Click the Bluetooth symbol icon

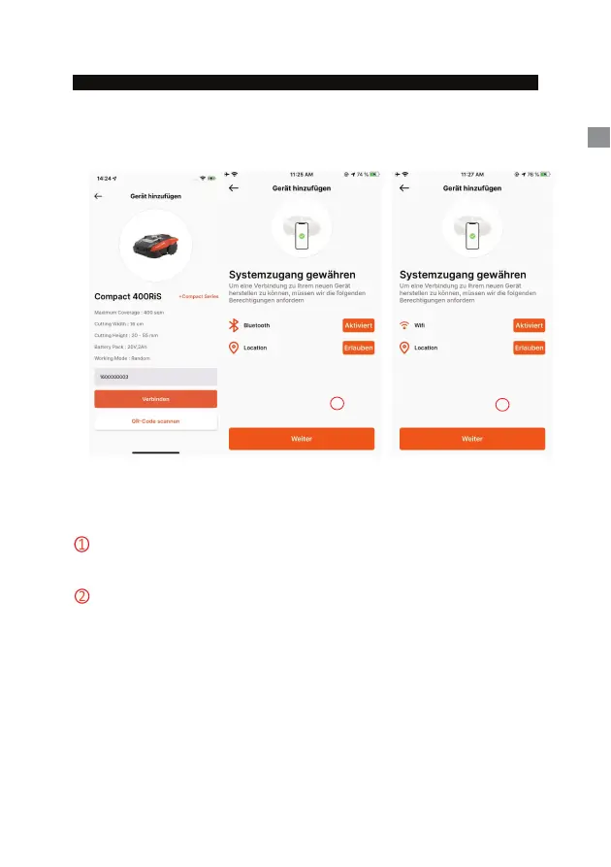pyautogui.click(x=234, y=325)
